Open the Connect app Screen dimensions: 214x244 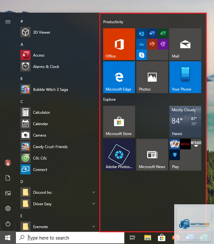[58, 169]
